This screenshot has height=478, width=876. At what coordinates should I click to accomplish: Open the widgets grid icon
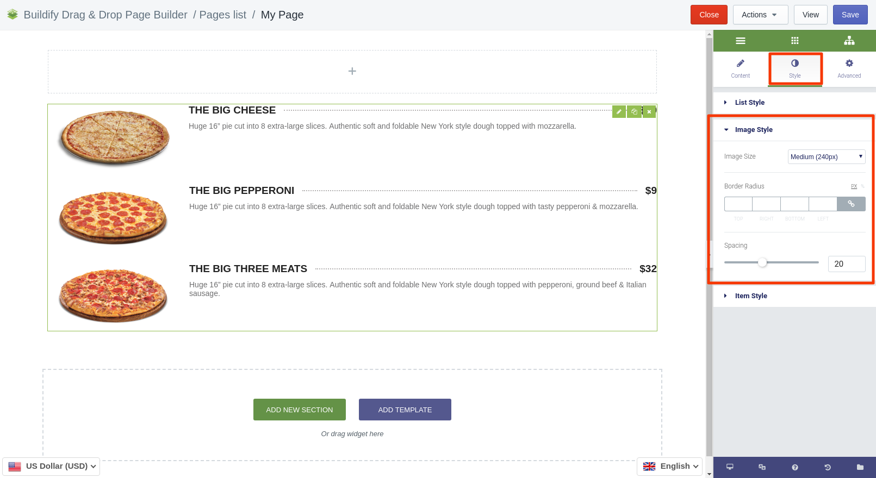coord(794,41)
